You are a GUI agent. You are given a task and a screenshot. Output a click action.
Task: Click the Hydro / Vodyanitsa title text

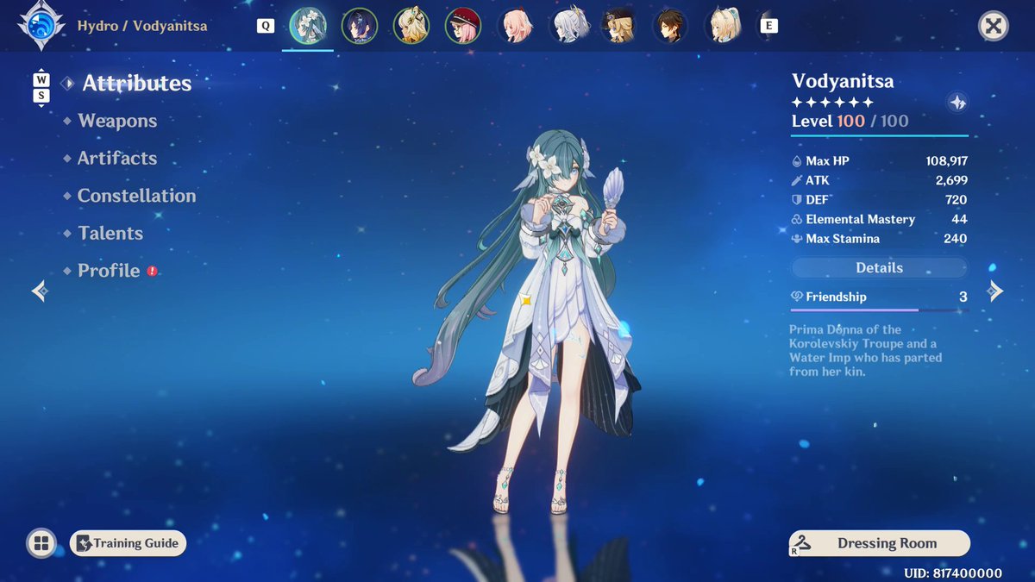tap(142, 26)
